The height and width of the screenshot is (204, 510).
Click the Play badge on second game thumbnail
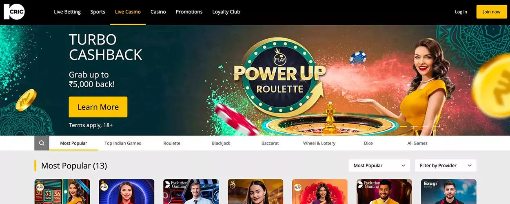coord(104,186)
